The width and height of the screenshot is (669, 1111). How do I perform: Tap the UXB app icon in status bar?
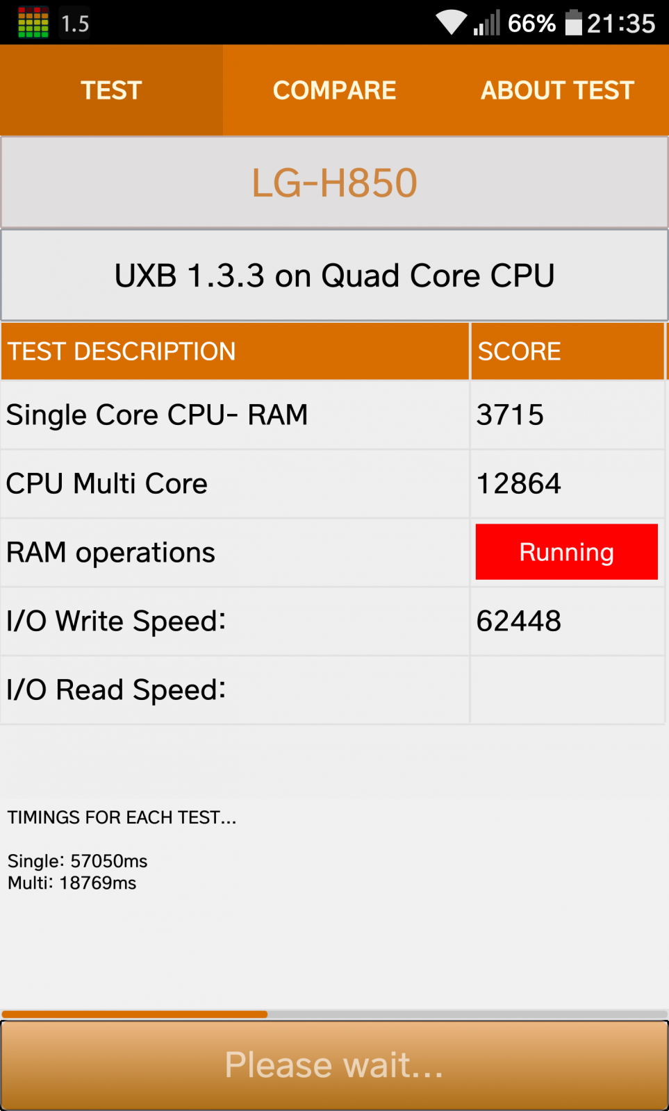[33, 22]
